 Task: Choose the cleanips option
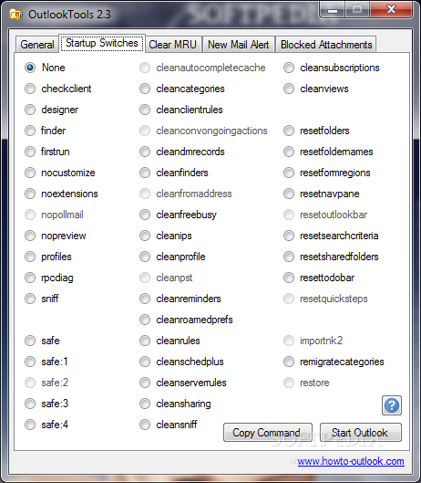point(145,236)
